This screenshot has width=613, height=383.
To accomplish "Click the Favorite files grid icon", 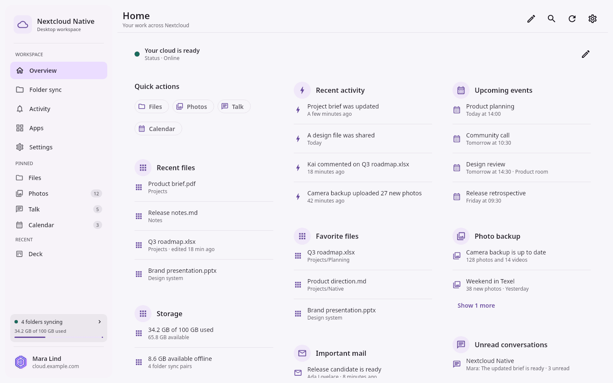I will [x=302, y=236].
